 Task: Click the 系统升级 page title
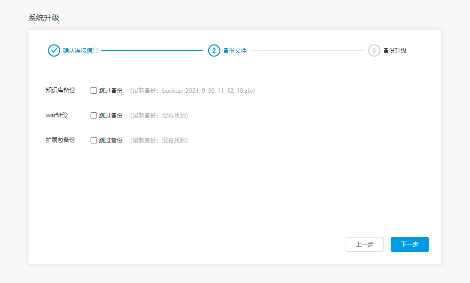pos(44,18)
